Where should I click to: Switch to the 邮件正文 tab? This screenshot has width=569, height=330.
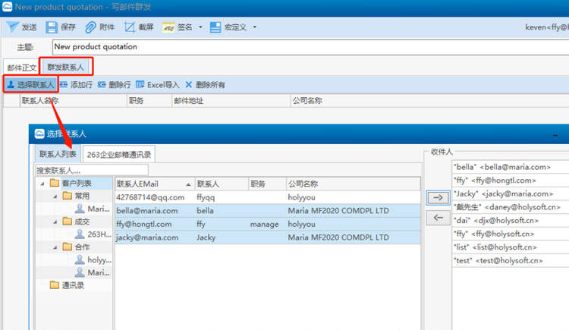tap(21, 68)
